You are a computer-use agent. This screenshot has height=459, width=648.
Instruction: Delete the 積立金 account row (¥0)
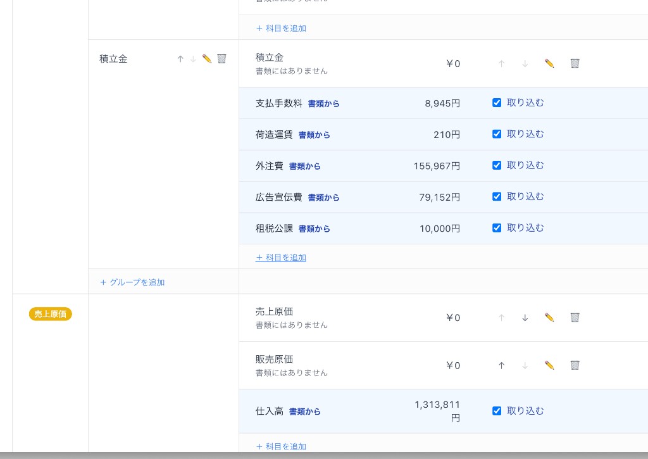(x=575, y=63)
